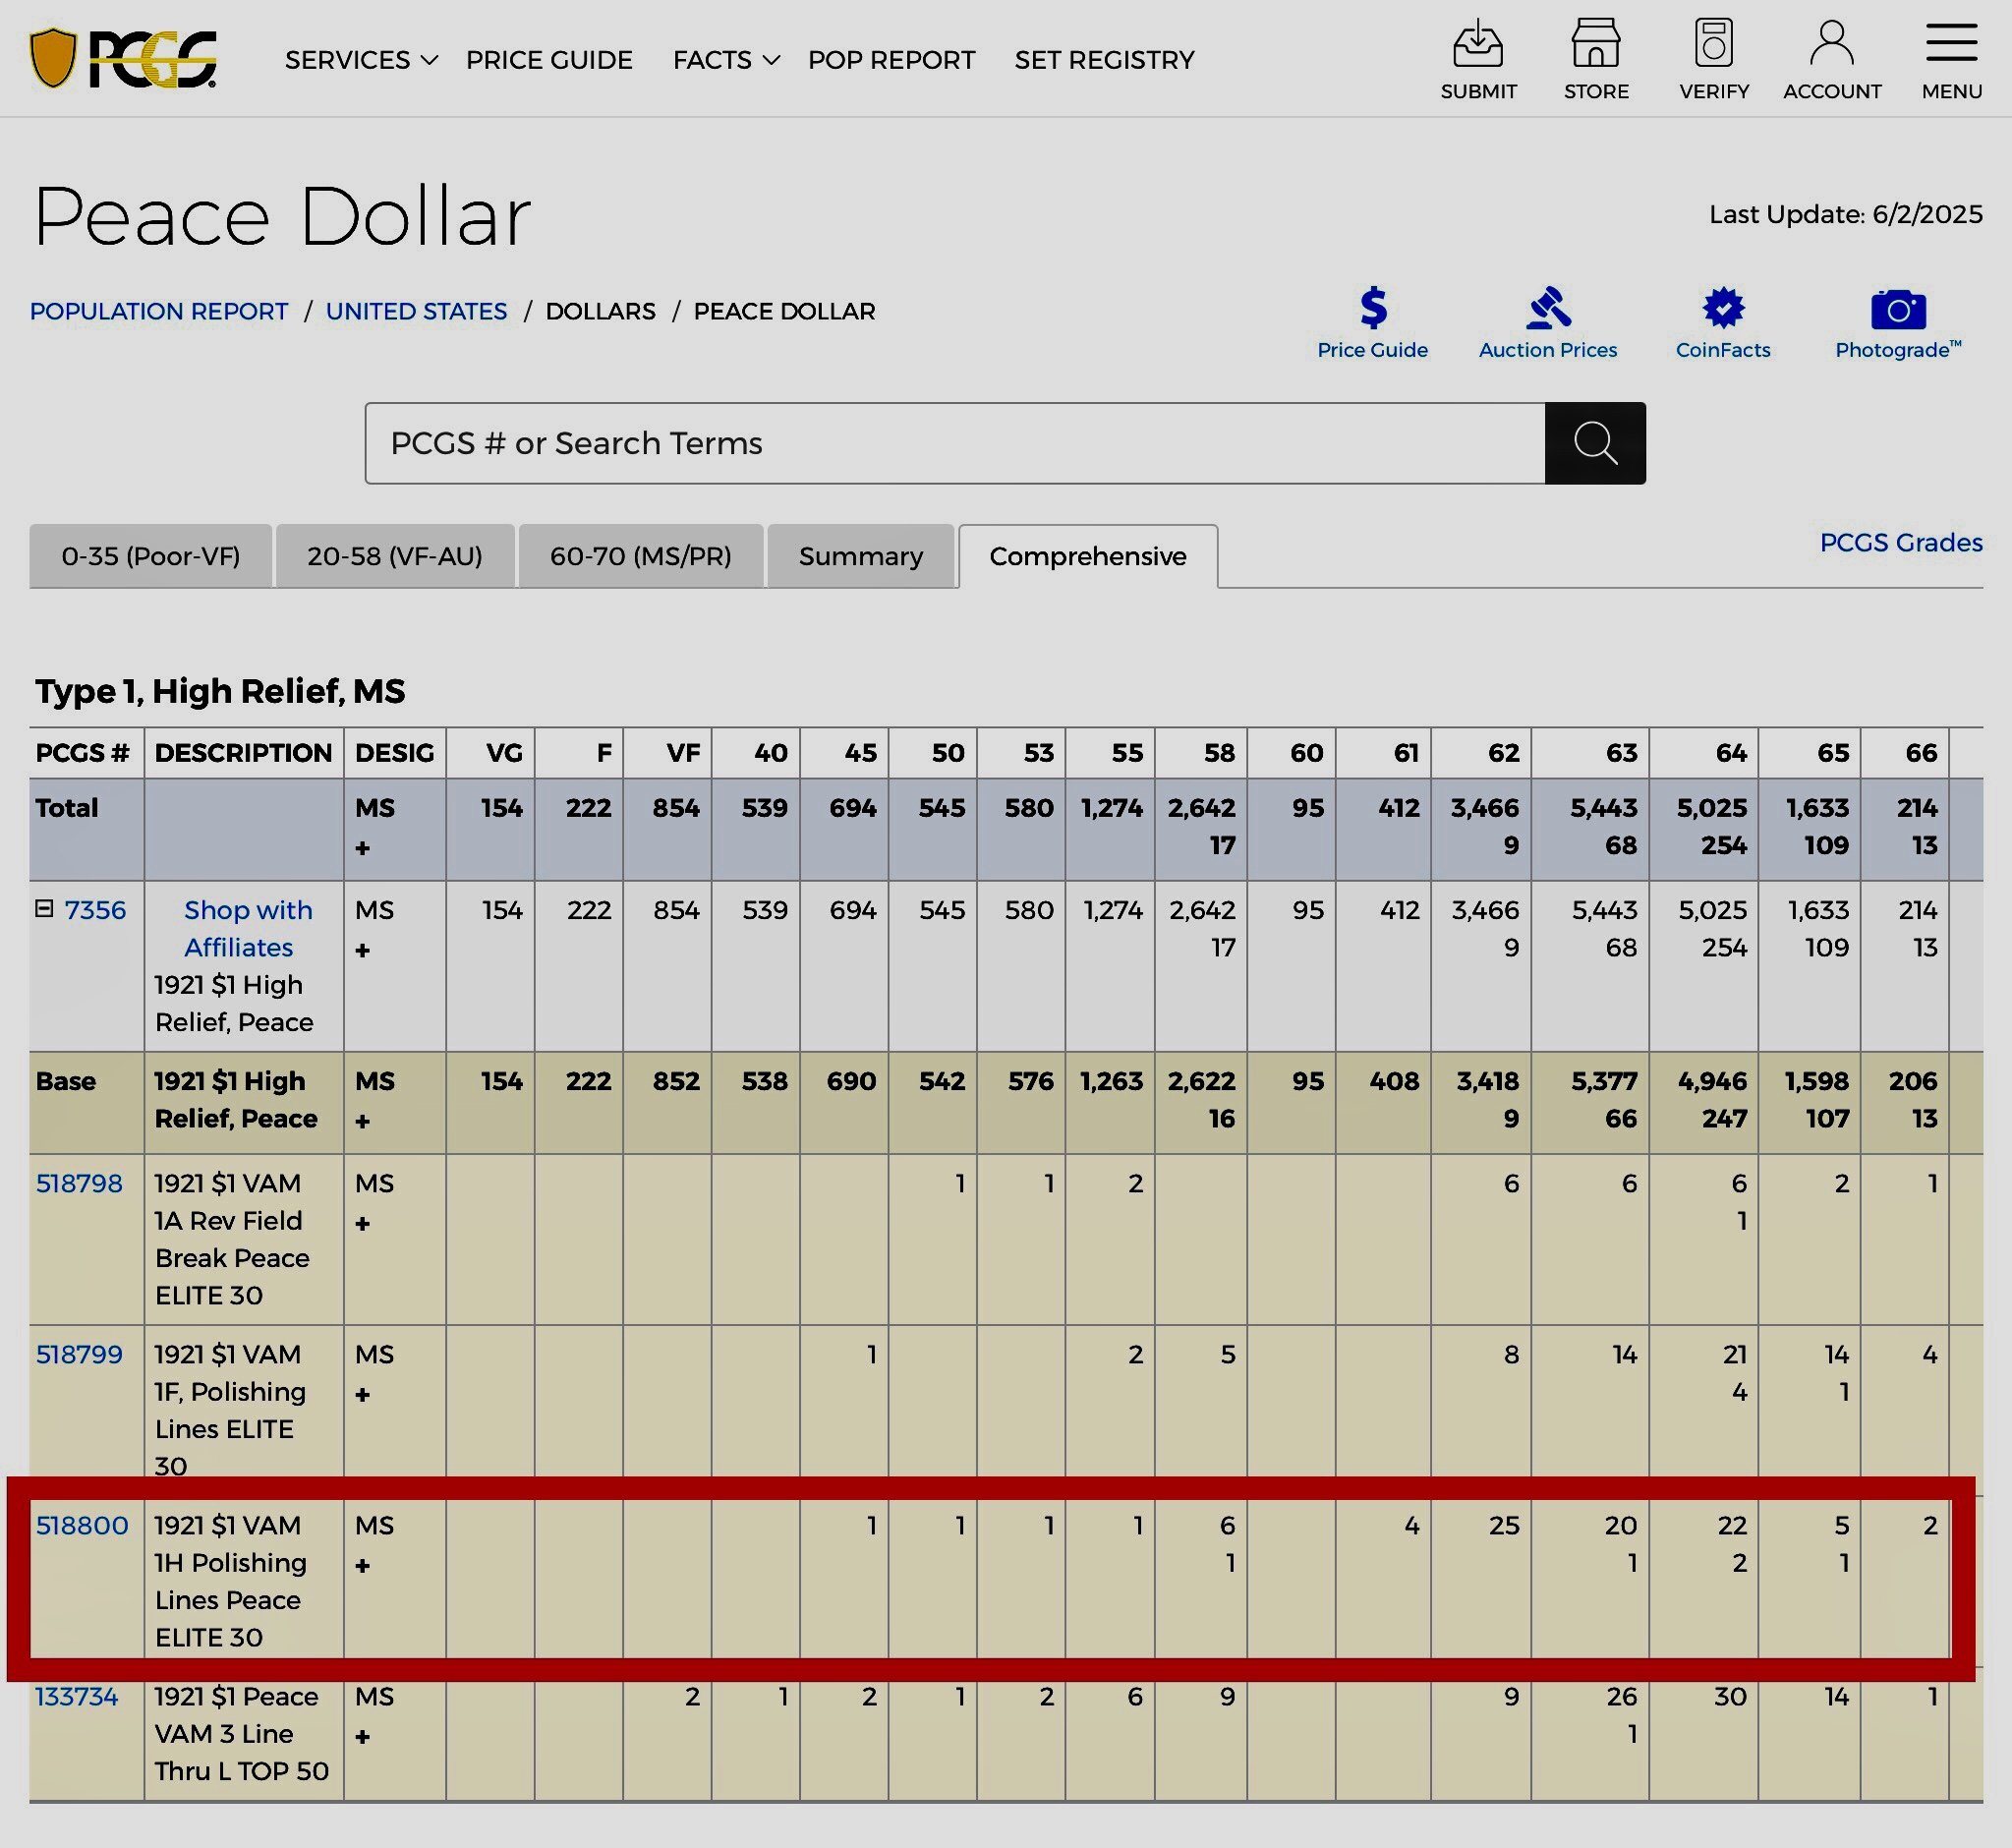
Task: Click the Base row label
Action: (x=66, y=1081)
